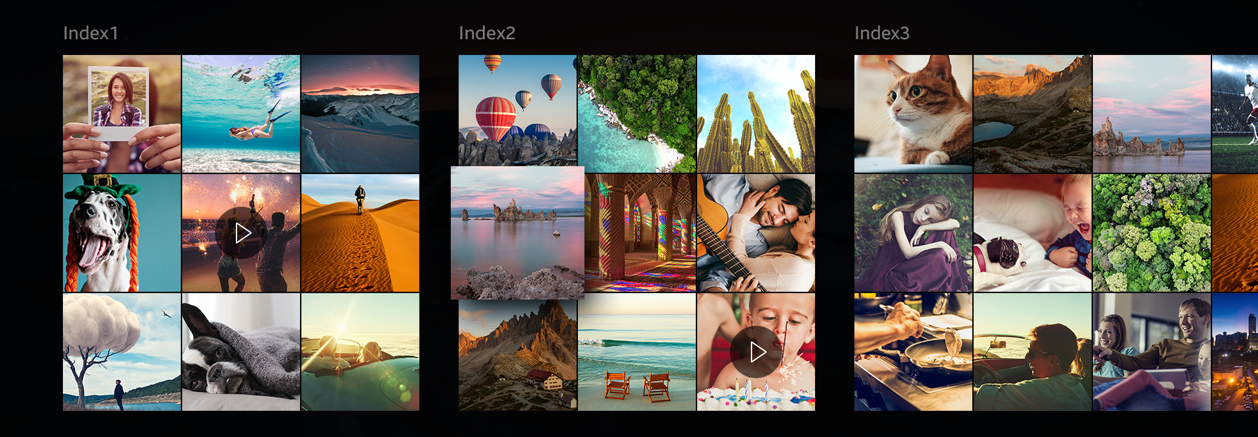Open the cloud-shaped tree photo
The width and height of the screenshot is (1258, 437).
coord(122,352)
